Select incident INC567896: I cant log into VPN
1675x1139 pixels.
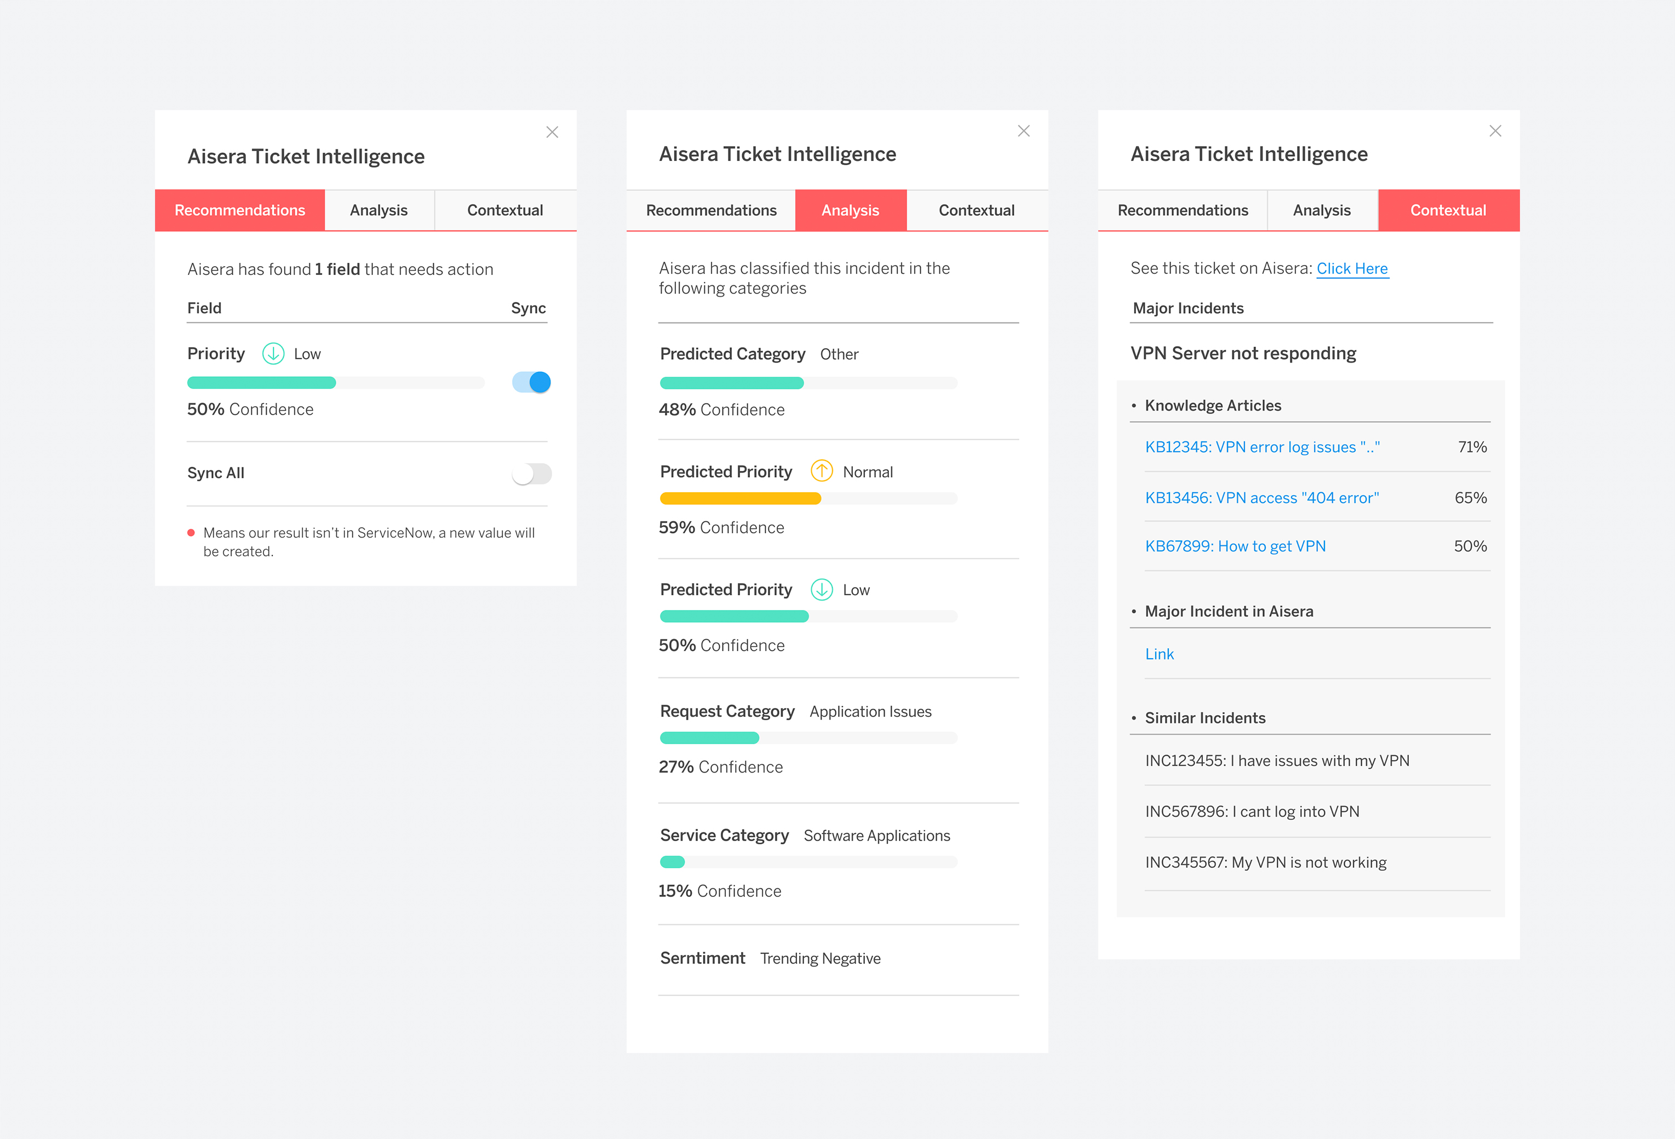(1252, 811)
